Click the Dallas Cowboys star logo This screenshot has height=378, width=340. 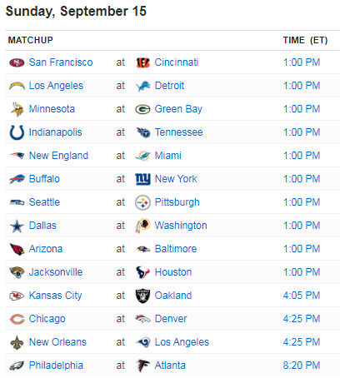(x=17, y=226)
